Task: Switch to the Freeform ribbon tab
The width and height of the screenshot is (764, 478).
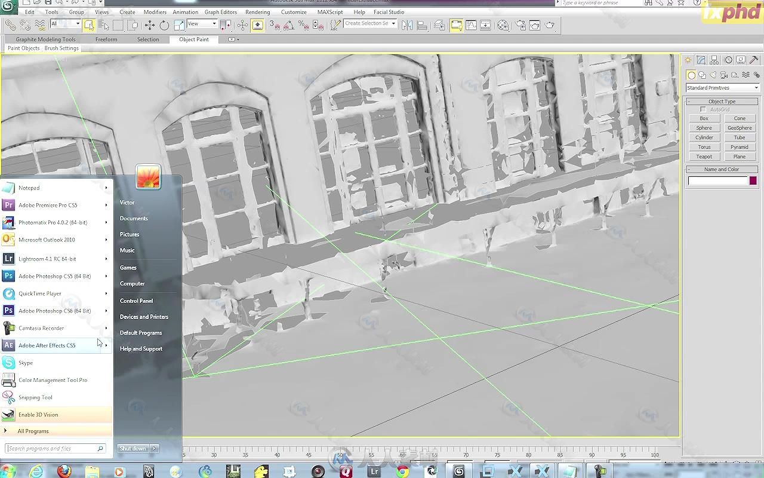Action: [x=106, y=39]
